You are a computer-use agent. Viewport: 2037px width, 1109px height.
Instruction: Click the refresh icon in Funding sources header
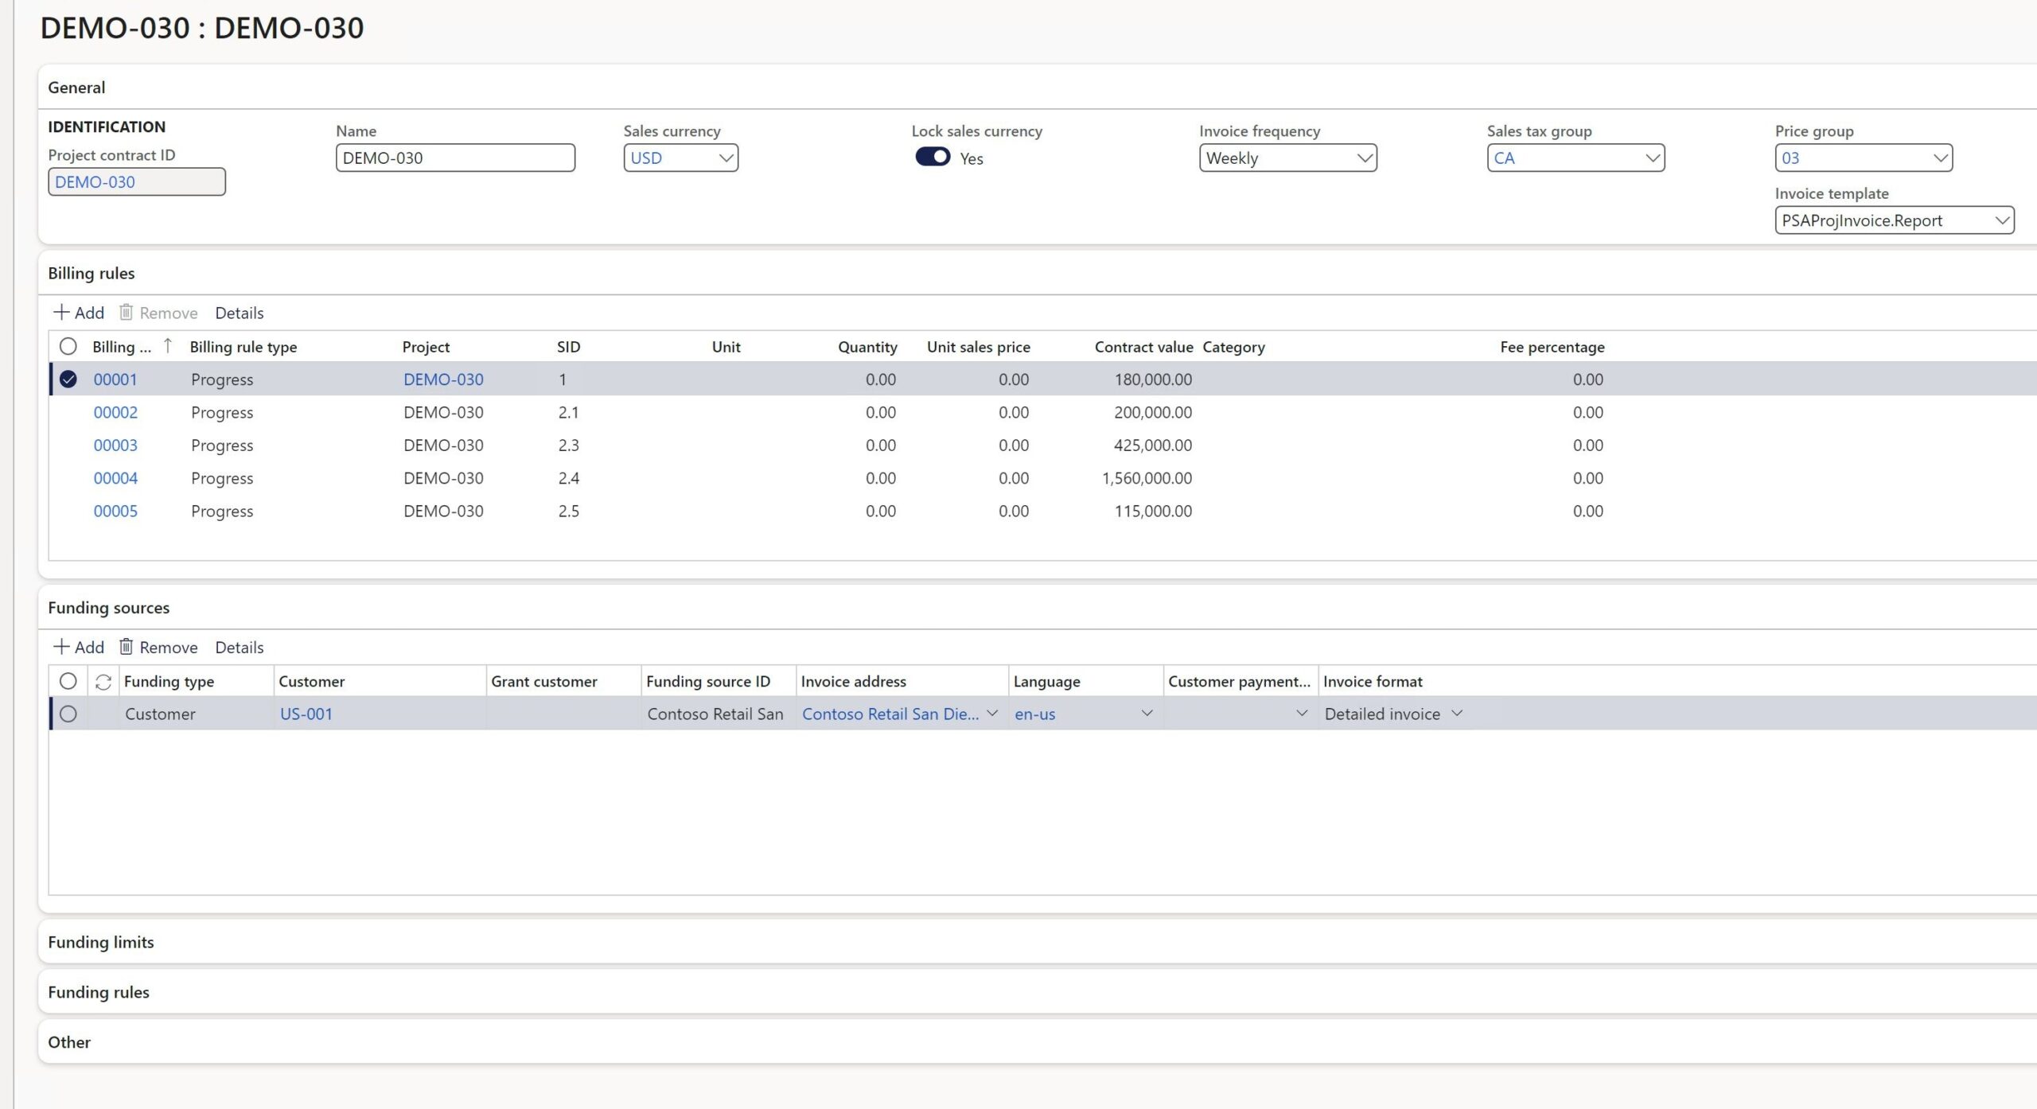pyautogui.click(x=103, y=682)
